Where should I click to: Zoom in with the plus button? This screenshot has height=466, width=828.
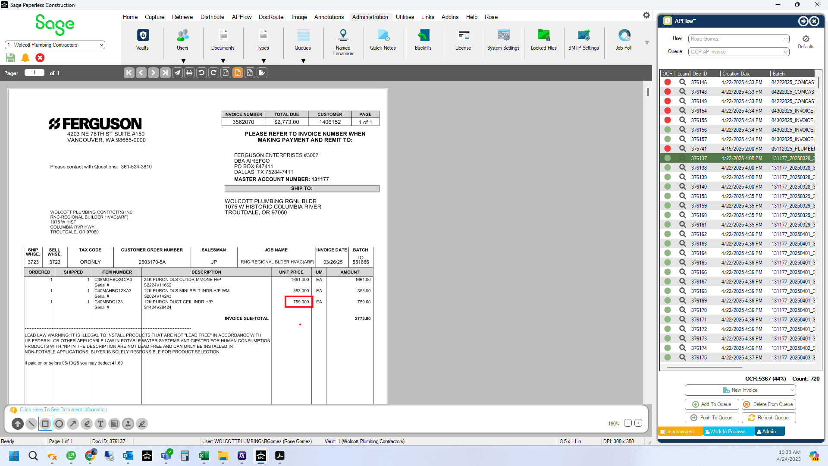(638, 423)
